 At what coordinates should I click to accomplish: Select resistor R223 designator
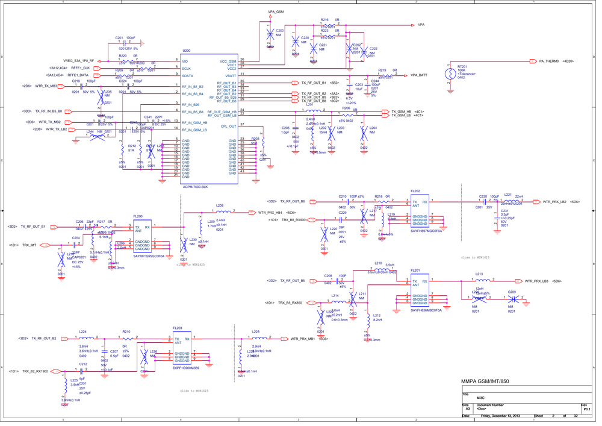click(x=324, y=30)
